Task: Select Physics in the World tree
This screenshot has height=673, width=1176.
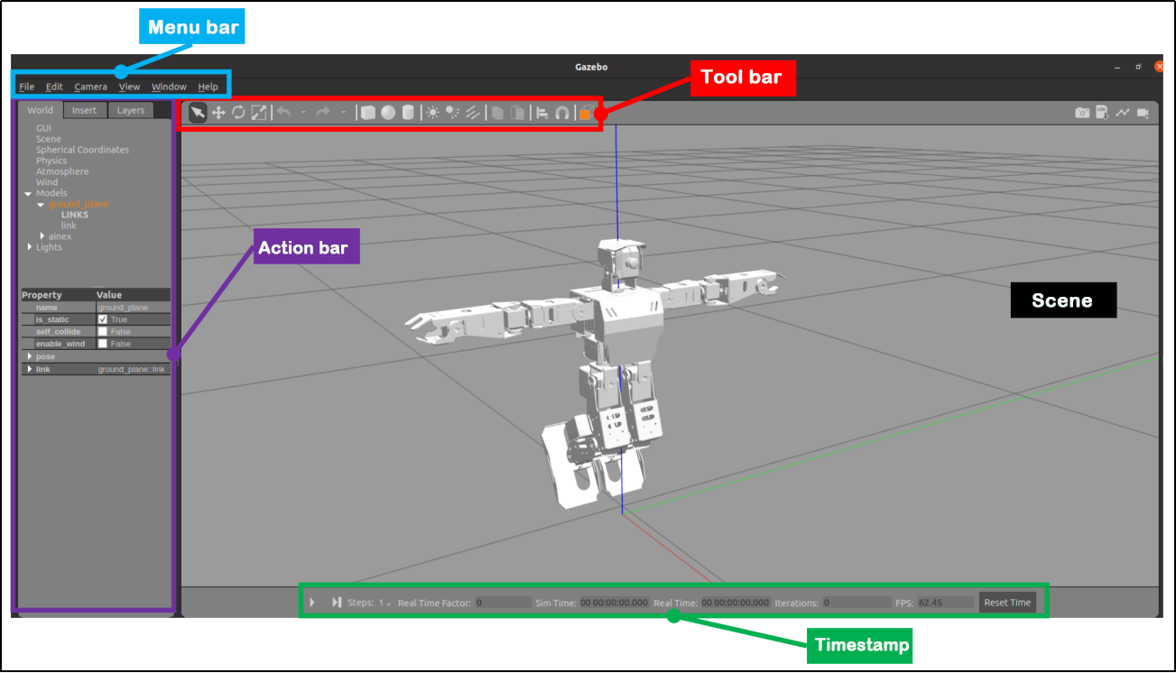Action: [x=51, y=161]
